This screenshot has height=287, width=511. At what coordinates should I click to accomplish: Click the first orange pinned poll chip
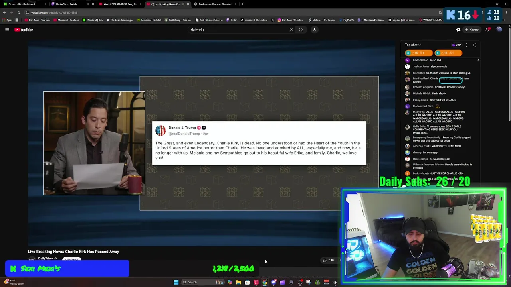pos(418,53)
